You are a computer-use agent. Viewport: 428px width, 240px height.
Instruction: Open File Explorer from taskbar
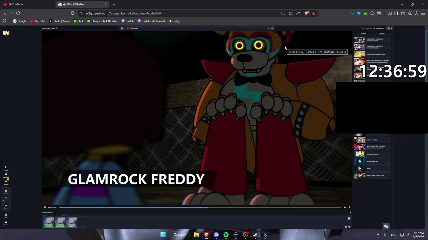(x=197, y=235)
